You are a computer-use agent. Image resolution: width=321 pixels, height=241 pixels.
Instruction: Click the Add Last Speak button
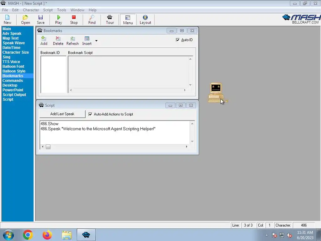62,114
